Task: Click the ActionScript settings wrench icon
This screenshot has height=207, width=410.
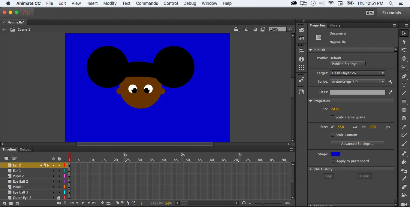Action: (390, 82)
